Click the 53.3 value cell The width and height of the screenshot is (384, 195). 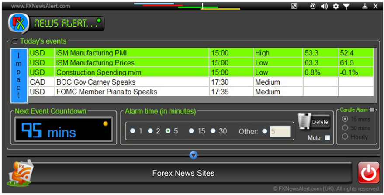[x=321, y=53]
